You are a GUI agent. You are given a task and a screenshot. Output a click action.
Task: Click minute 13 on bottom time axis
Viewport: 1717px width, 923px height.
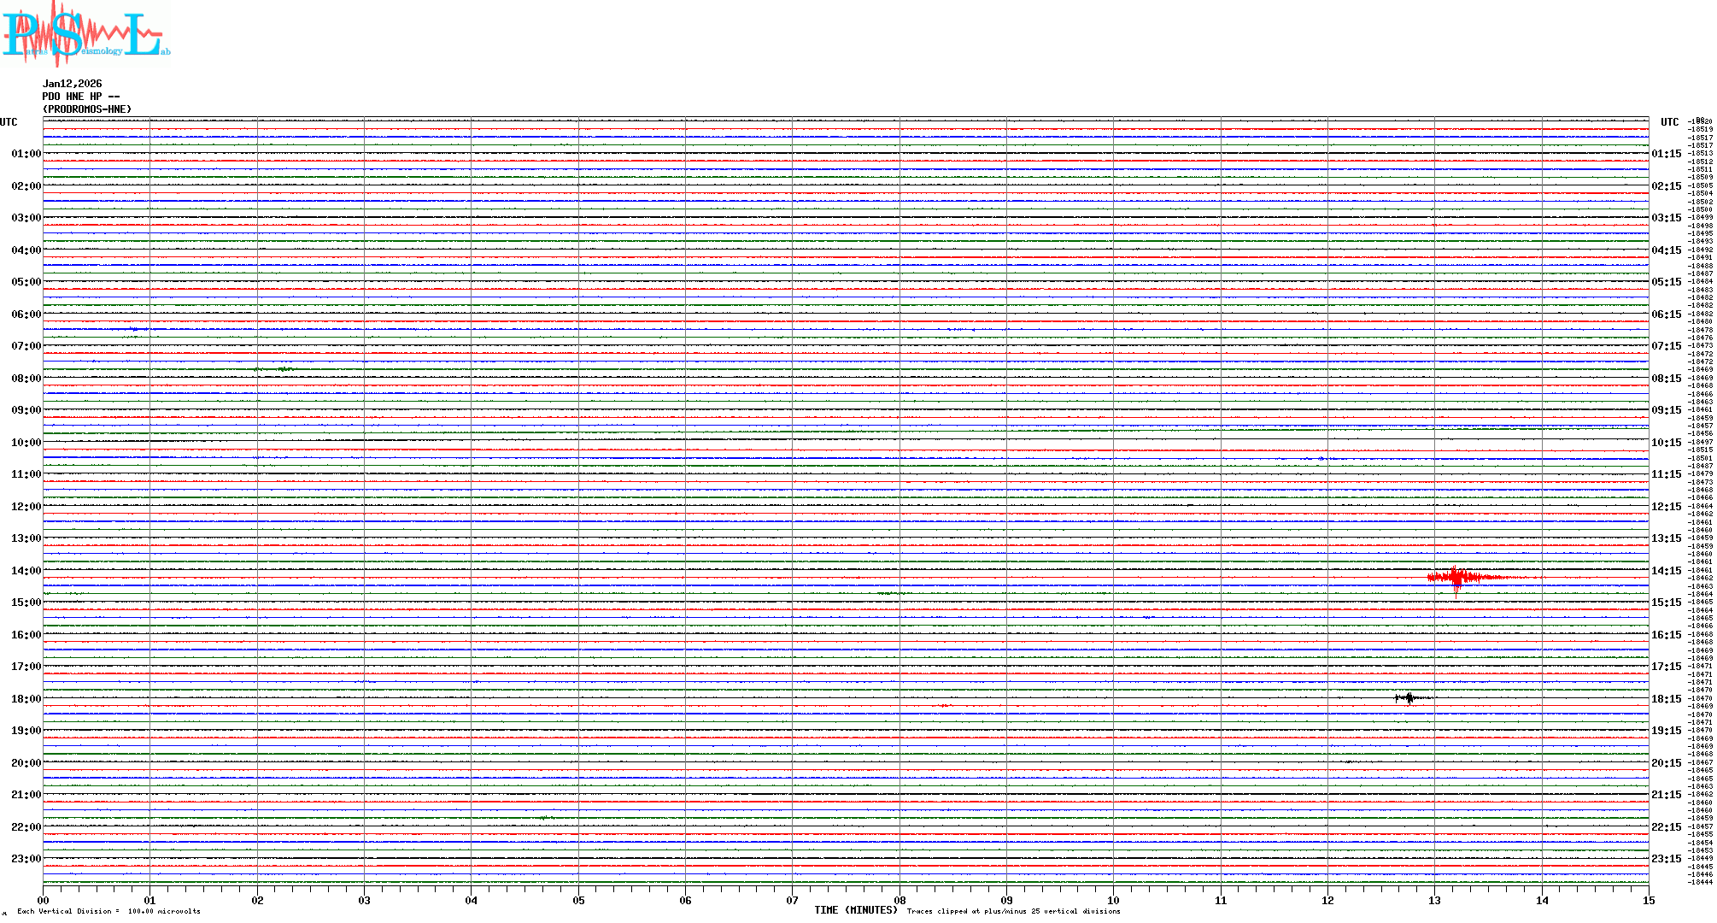[1434, 900]
